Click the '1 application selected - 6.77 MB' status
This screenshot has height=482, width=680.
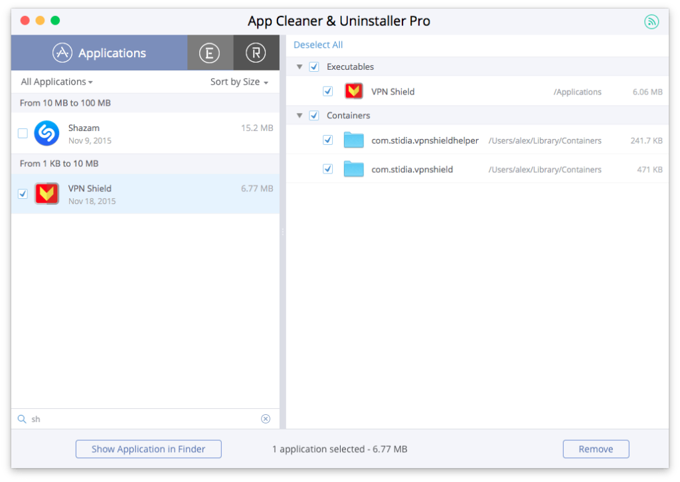coord(339,449)
